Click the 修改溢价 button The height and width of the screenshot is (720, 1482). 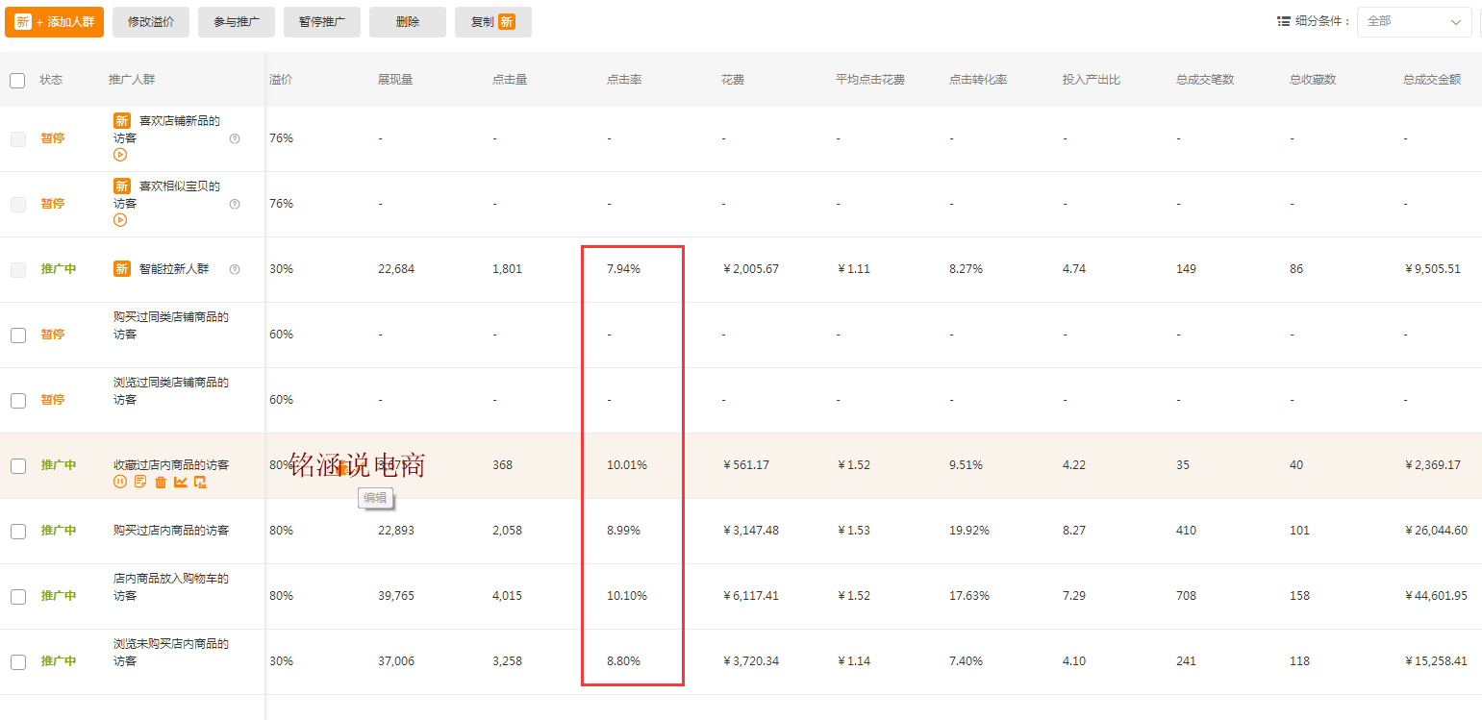coord(151,21)
